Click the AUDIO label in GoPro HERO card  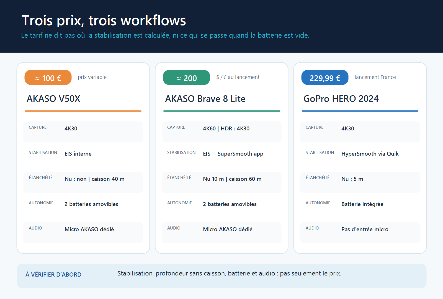coord(312,228)
